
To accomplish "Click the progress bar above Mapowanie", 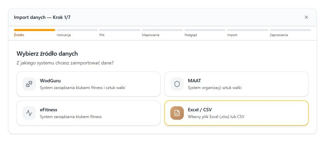I will click(x=162, y=30).
